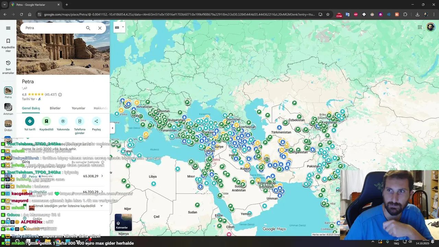
Task: Click the taskbar volume icon
Action: pyautogui.click(x=410, y=242)
